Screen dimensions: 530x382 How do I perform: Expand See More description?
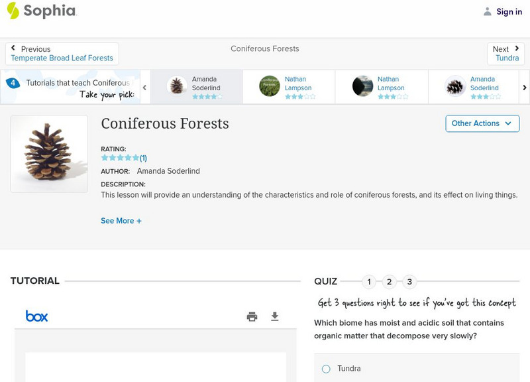click(121, 221)
